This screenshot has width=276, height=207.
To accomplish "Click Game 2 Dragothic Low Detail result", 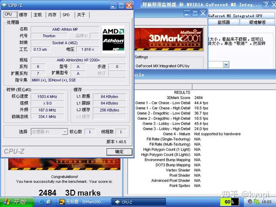I will tap(172, 113).
